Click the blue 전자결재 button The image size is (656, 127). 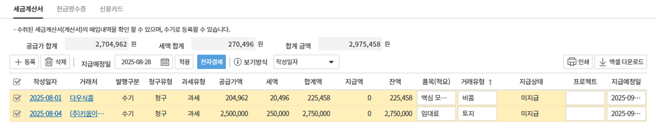pos(211,62)
